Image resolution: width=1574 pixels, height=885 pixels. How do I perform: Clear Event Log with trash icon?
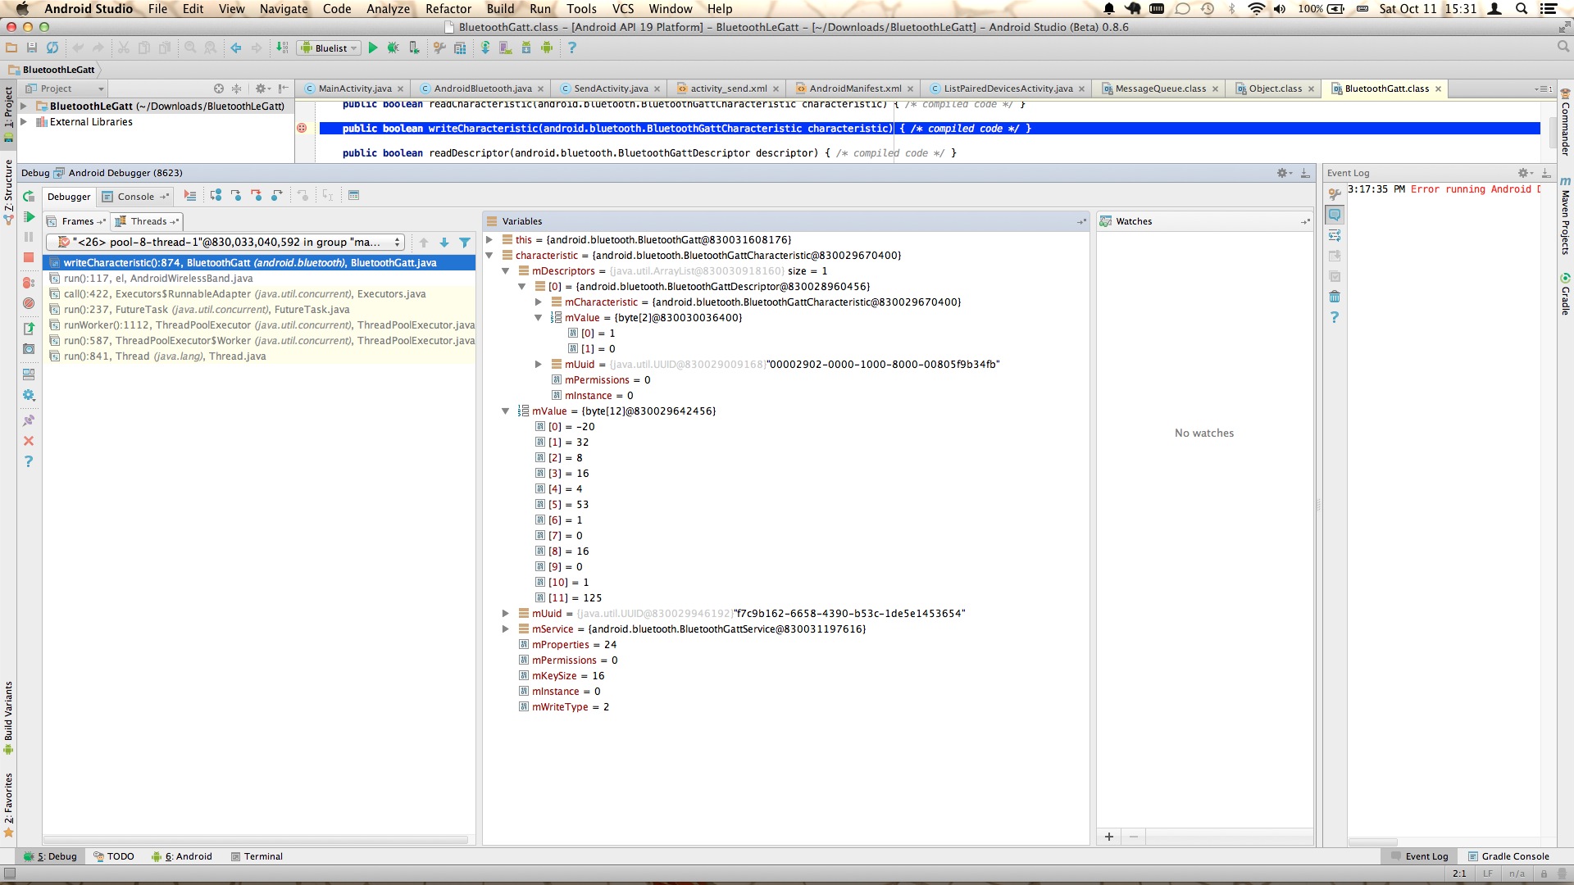1335,297
